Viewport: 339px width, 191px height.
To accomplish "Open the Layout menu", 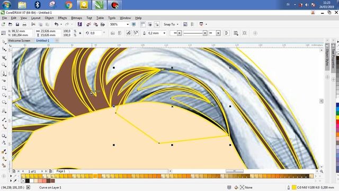I will tap(35, 18).
